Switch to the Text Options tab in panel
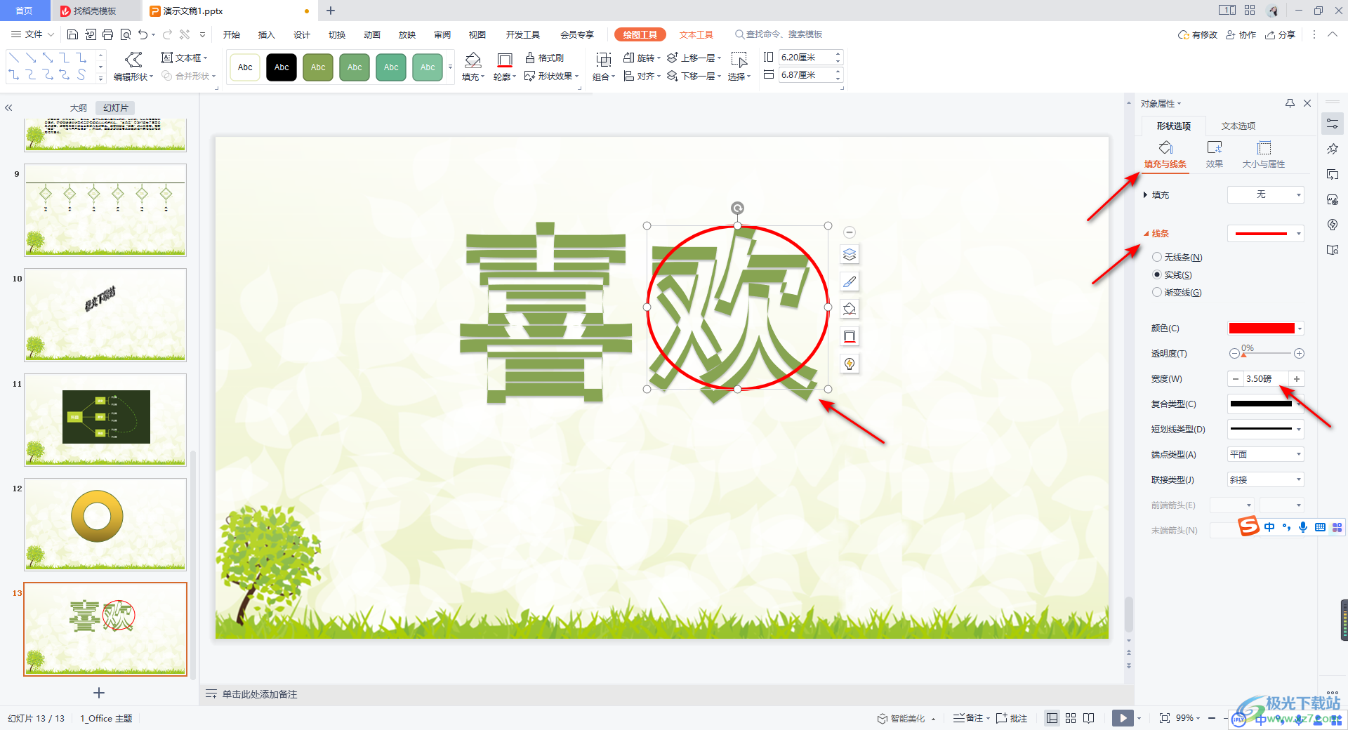This screenshot has height=730, width=1348. coord(1238,126)
